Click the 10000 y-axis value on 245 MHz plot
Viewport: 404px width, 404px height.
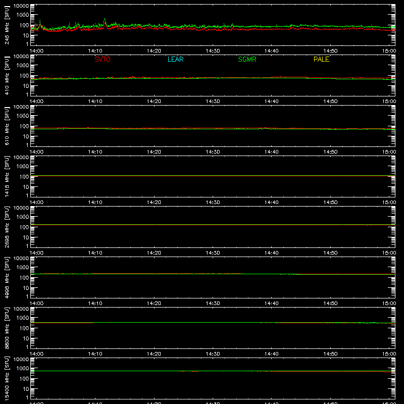[21, 6]
